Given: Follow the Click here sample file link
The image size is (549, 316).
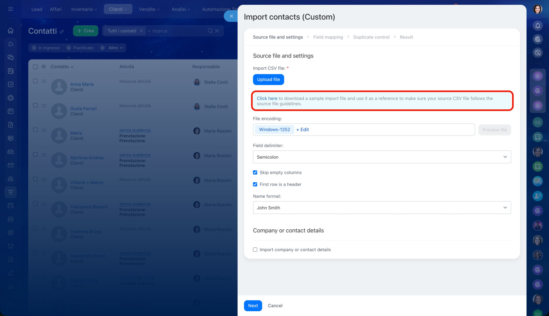Looking at the screenshot, I should [267, 99].
